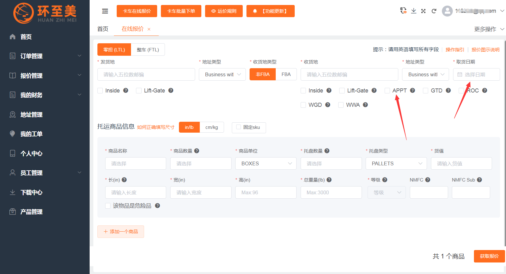Click the 地址管理 location icon in sidebar
Viewport: 506px width, 274px height.
[12, 115]
